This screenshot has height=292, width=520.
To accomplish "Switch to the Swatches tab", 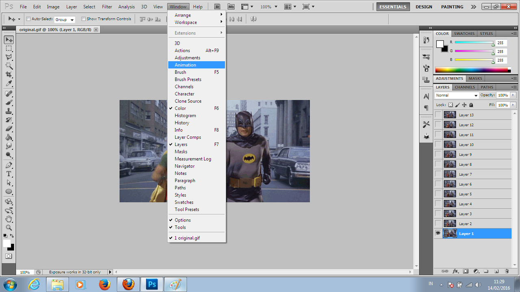I will [x=464, y=34].
